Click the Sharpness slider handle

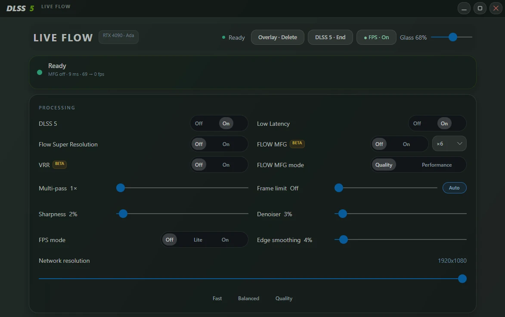pos(123,214)
